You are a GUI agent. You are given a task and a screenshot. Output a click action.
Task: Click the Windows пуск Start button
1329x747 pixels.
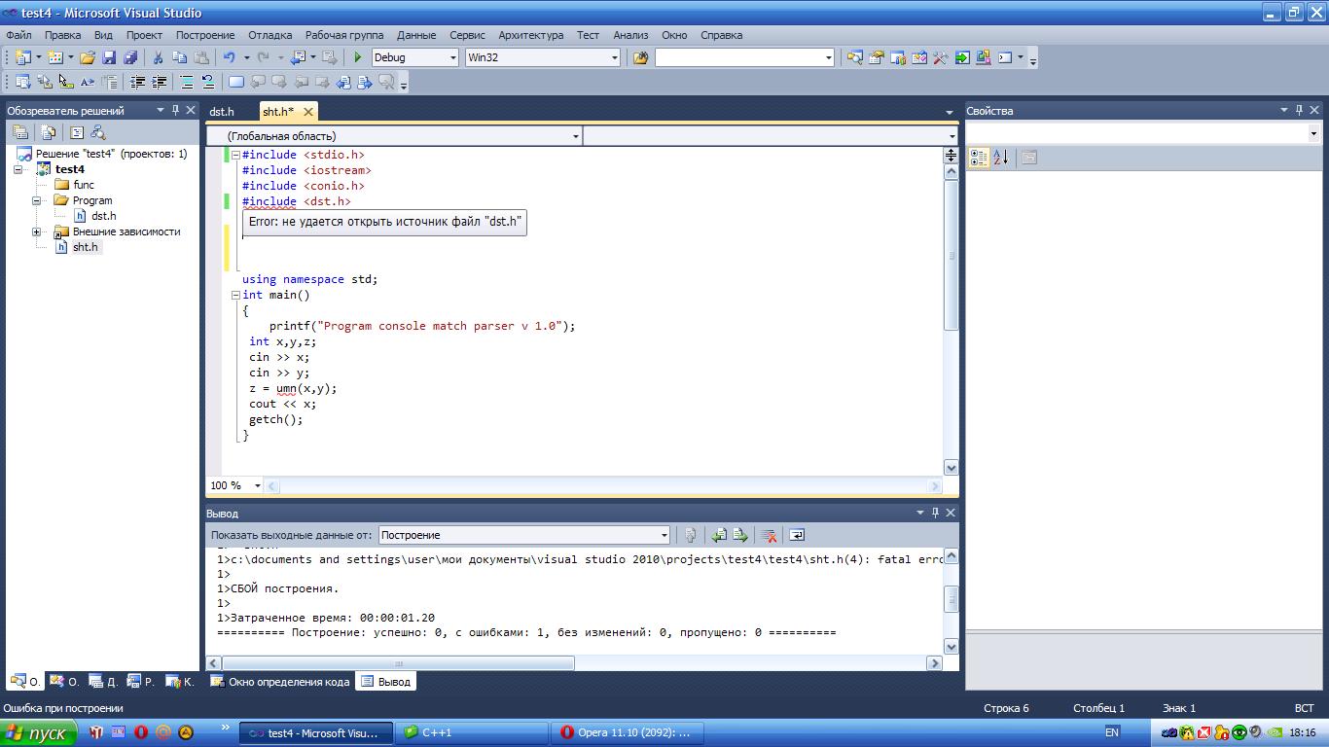pyautogui.click(x=37, y=732)
